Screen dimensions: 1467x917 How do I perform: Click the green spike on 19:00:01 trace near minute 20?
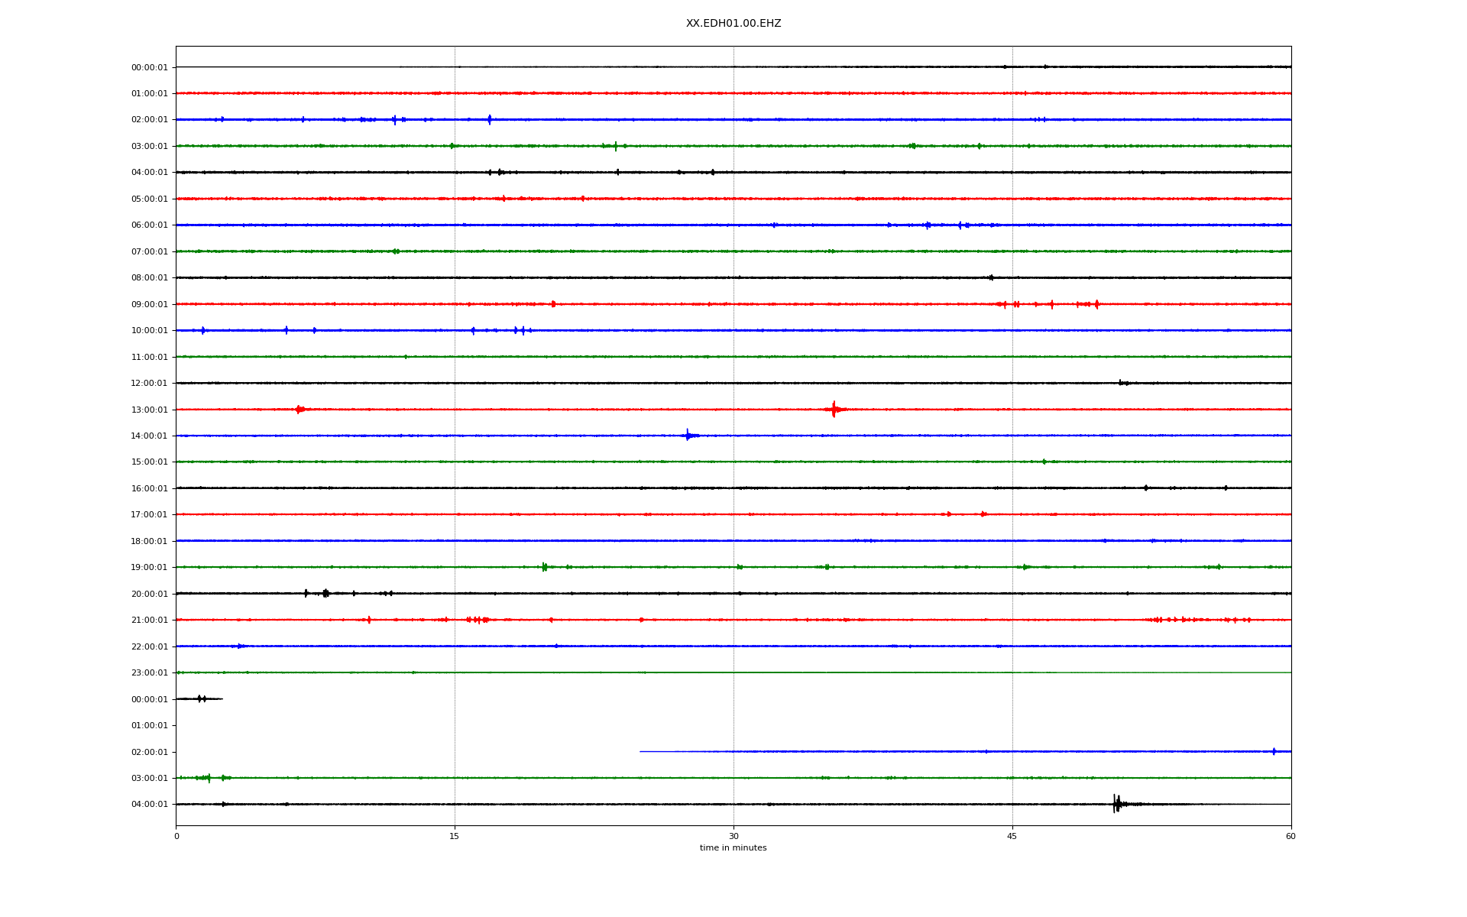[544, 567]
